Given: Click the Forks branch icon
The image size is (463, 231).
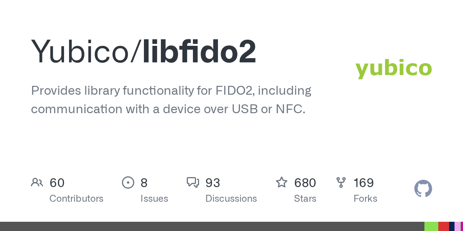Looking at the screenshot, I should 341,182.
